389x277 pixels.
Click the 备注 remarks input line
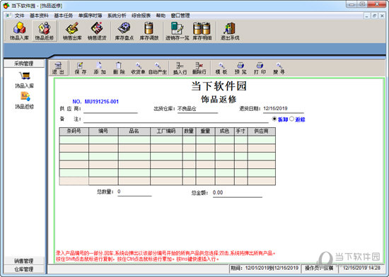pos(176,119)
